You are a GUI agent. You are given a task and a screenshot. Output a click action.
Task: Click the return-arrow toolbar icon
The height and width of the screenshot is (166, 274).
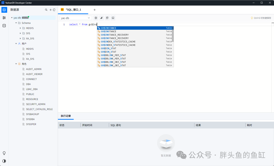click(113, 18)
